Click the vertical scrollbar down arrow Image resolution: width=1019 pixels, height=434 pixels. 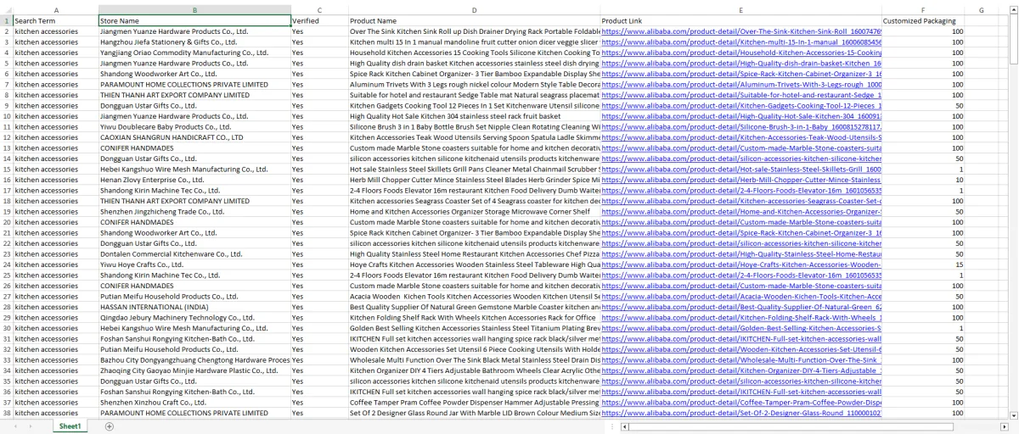point(1012,415)
